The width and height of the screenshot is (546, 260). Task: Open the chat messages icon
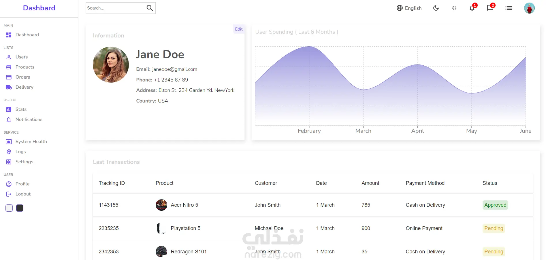coord(490,8)
